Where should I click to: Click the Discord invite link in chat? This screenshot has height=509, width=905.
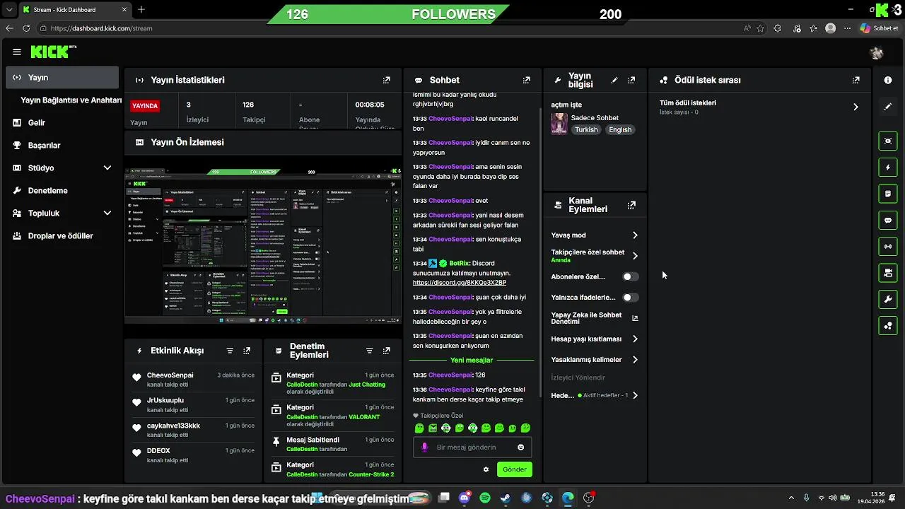coord(460,283)
